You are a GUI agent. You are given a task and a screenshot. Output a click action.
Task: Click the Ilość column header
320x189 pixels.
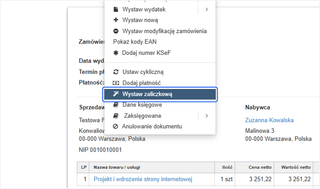click(227, 167)
